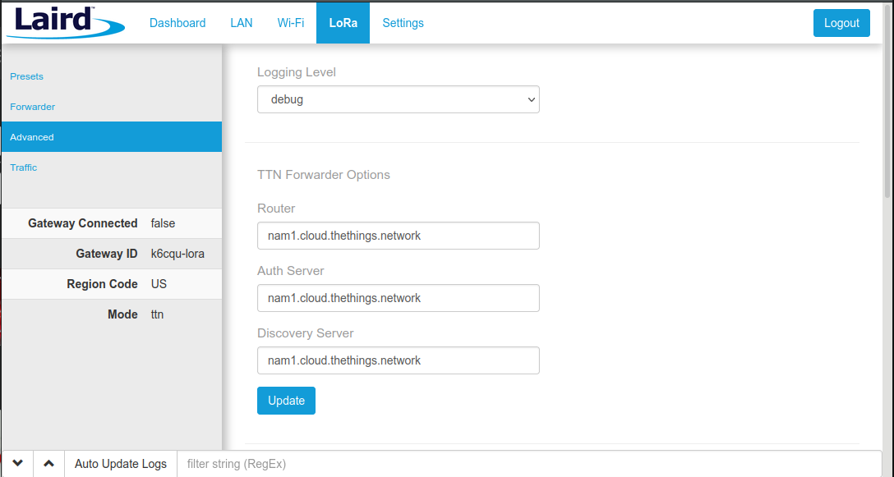Click the Gateway ID value k6cqu-lora
894x477 pixels.
click(x=177, y=254)
